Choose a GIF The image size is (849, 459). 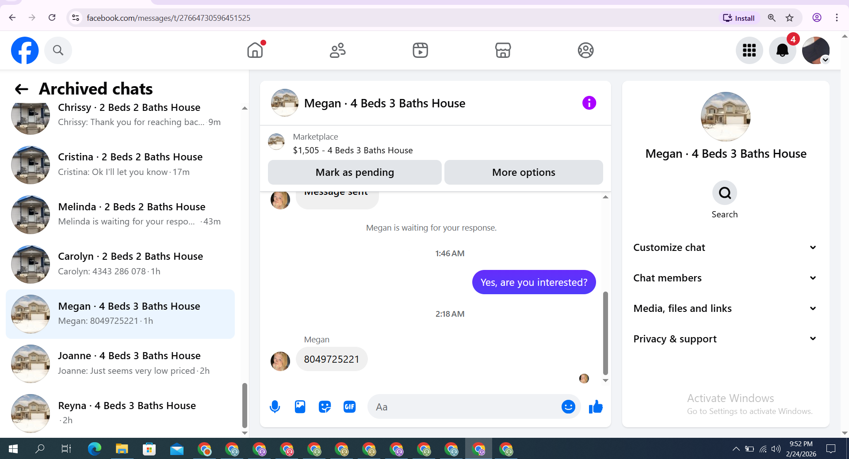coord(349,406)
